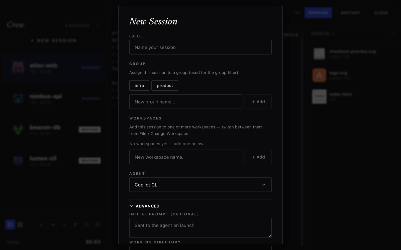
Task: Click Add next to the new workspace name field
Action: [x=258, y=157]
